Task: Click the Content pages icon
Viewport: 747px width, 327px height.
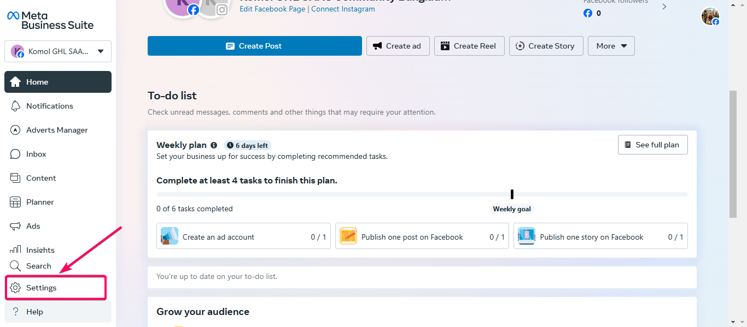Action: (15, 178)
